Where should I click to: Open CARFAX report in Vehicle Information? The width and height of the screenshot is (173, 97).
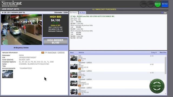point(61,53)
